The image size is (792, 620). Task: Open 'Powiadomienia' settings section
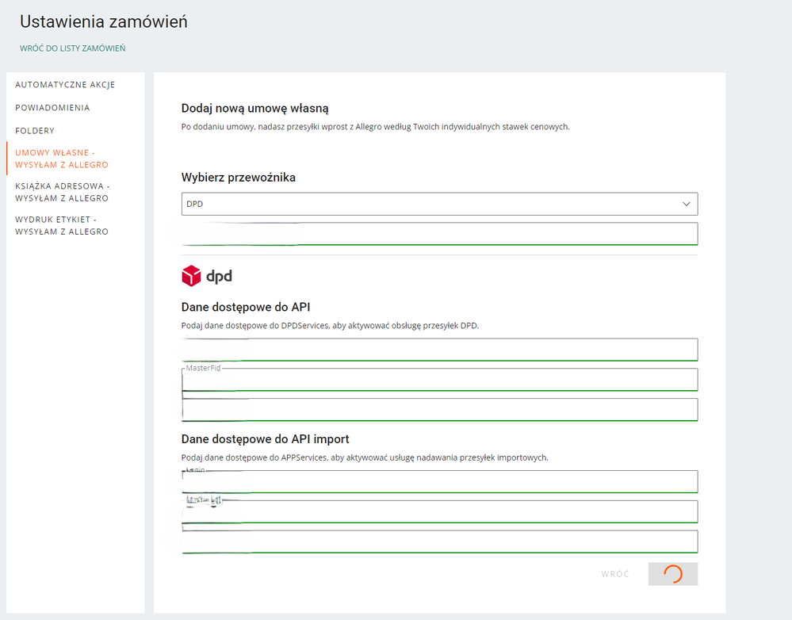(52, 108)
